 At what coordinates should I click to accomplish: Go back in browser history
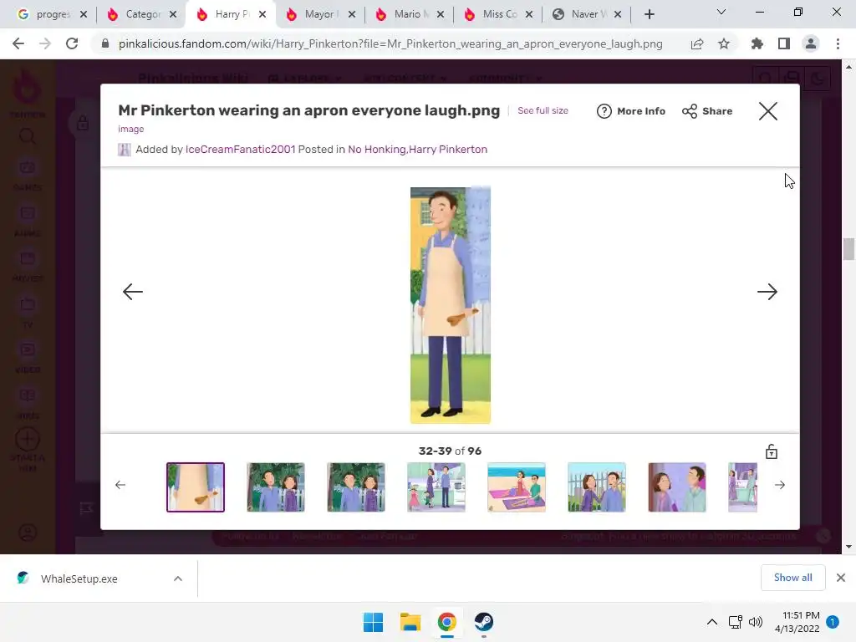point(18,43)
